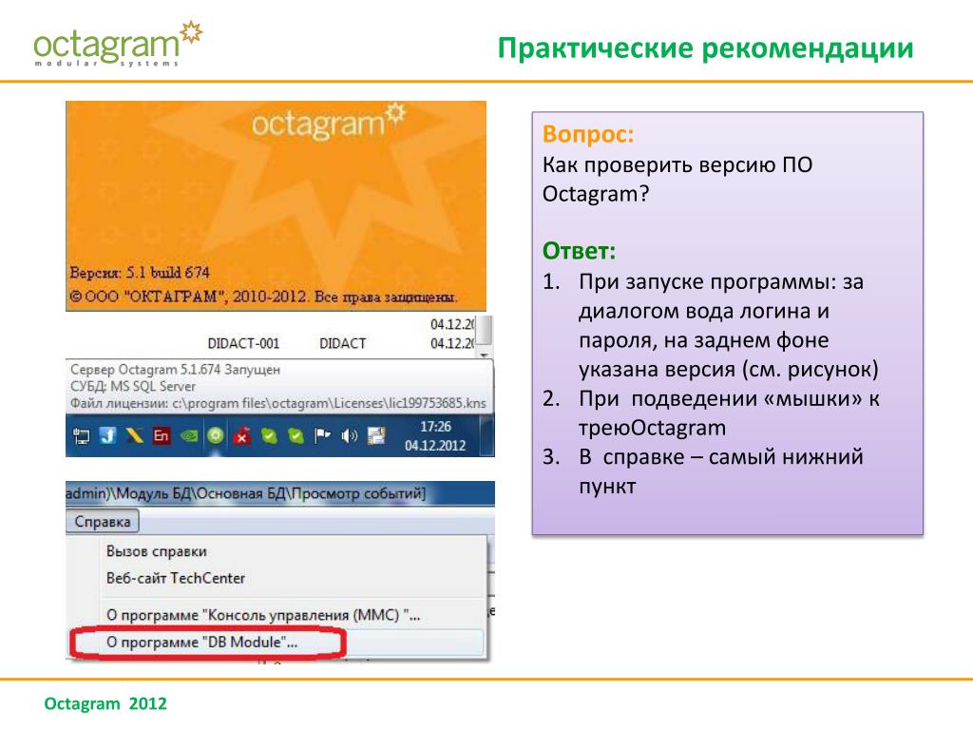Click the Просмотр событий window title bar
The image size is (973, 730).
click(x=280, y=494)
